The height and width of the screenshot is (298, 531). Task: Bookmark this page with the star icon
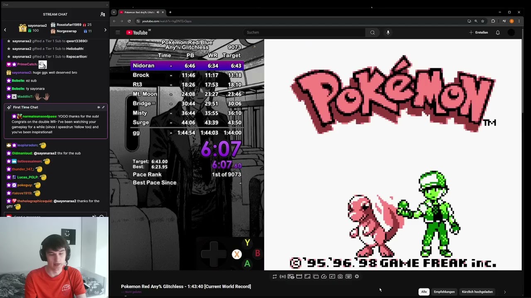click(x=482, y=21)
